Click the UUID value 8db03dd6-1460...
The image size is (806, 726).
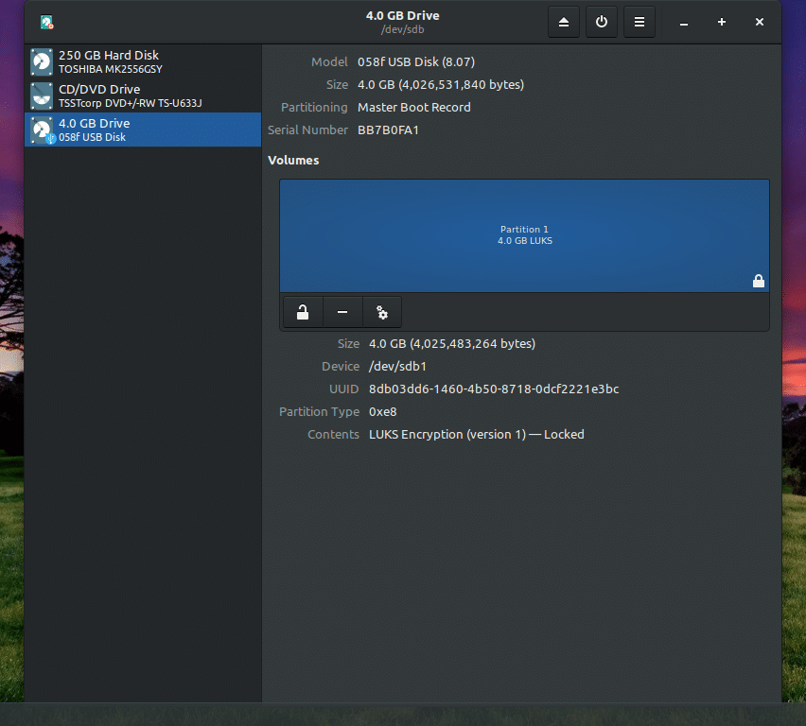click(x=494, y=389)
